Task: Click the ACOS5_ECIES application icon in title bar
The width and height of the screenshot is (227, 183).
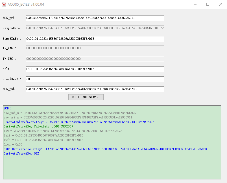Action: (x=4, y=4)
